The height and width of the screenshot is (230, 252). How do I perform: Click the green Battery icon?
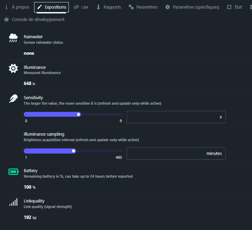13,172
